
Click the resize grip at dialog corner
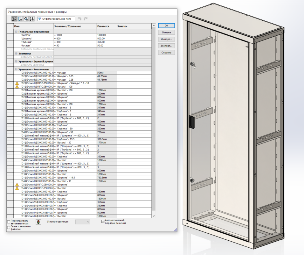(x=175, y=230)
